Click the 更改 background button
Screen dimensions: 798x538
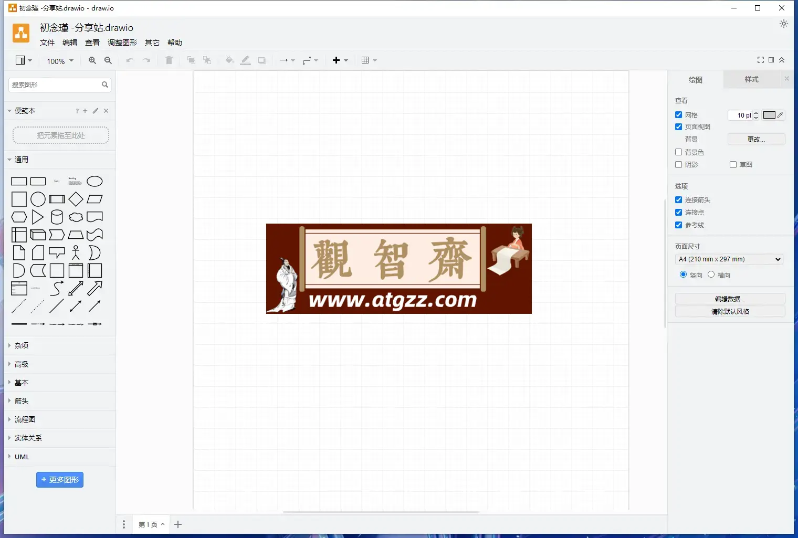coord(757,139)
